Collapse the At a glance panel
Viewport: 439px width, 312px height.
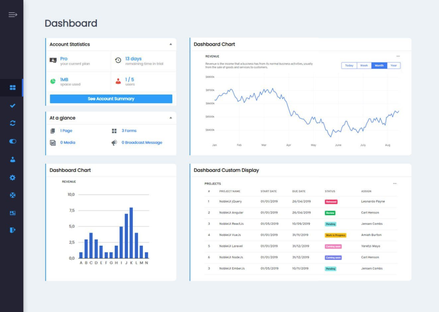[x=170, y=117]
